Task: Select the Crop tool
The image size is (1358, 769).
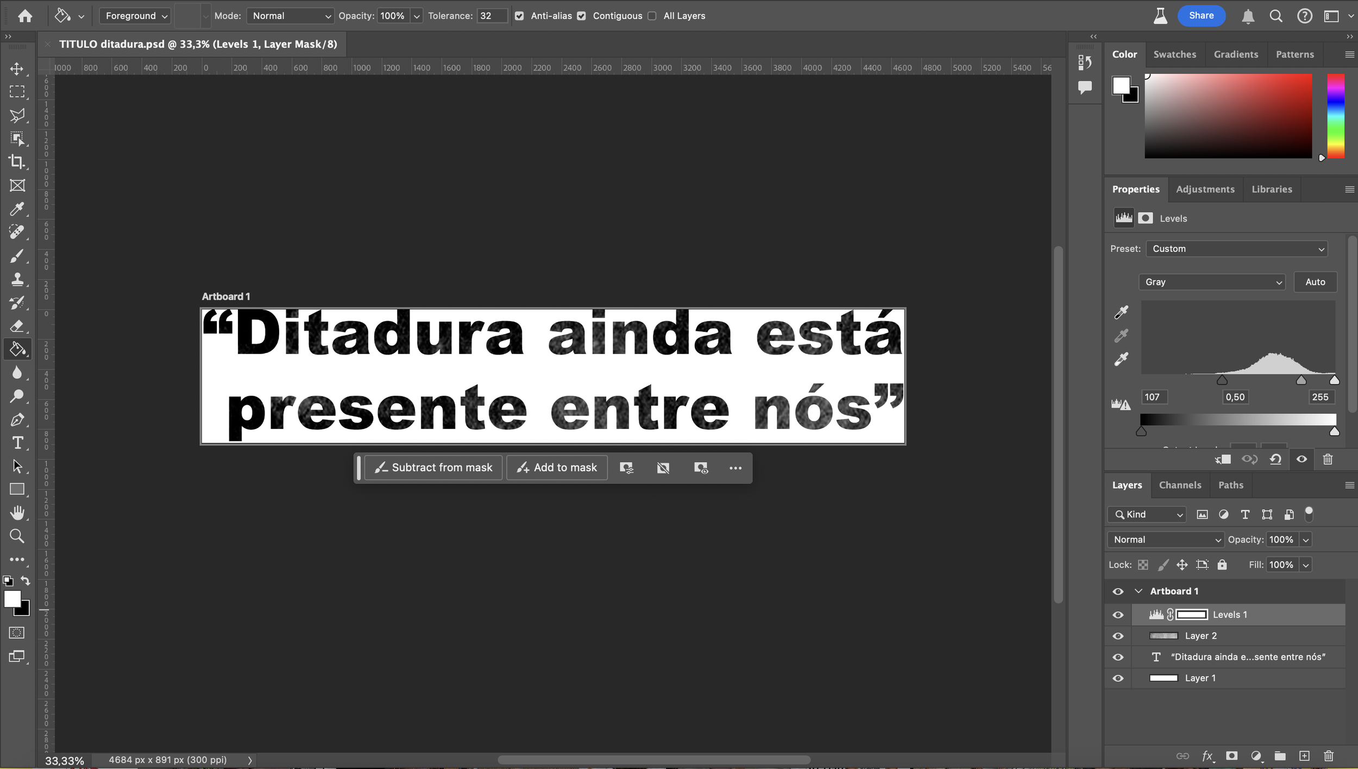Action: (x=17, y=162)
